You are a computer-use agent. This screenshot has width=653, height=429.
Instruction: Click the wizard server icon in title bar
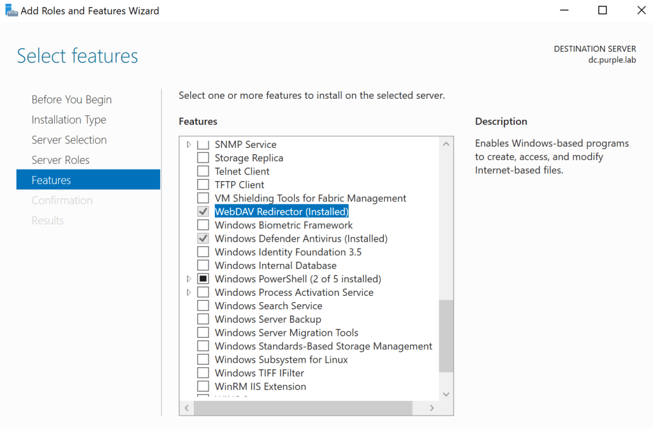point(11,11)
